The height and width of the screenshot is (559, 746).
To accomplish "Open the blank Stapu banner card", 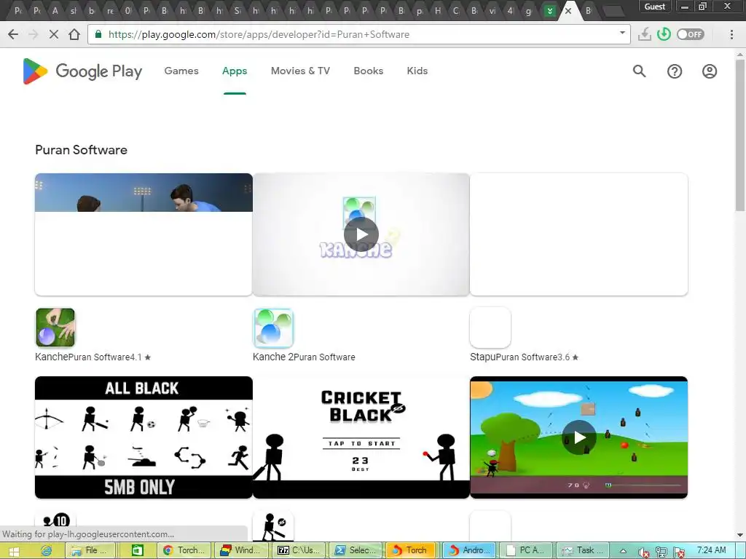I will tap(578, 234).
